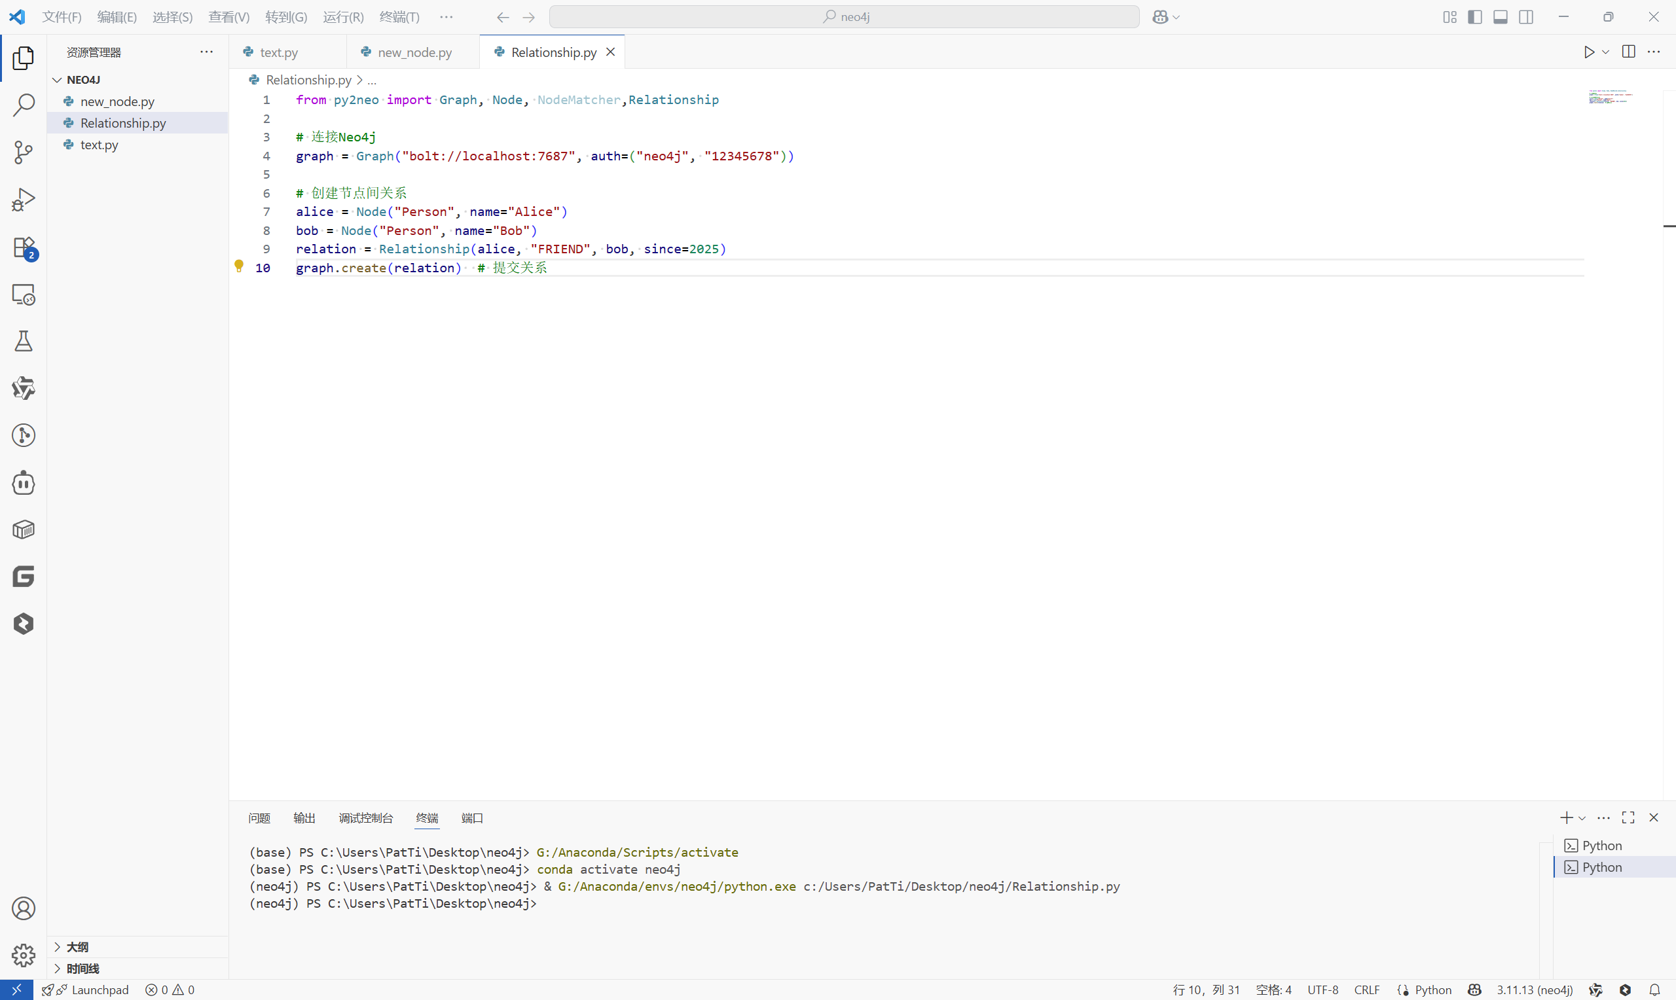
Task: Select the 3.11.13 (neo4j) interpreter
Action: tap(1535, 990)
